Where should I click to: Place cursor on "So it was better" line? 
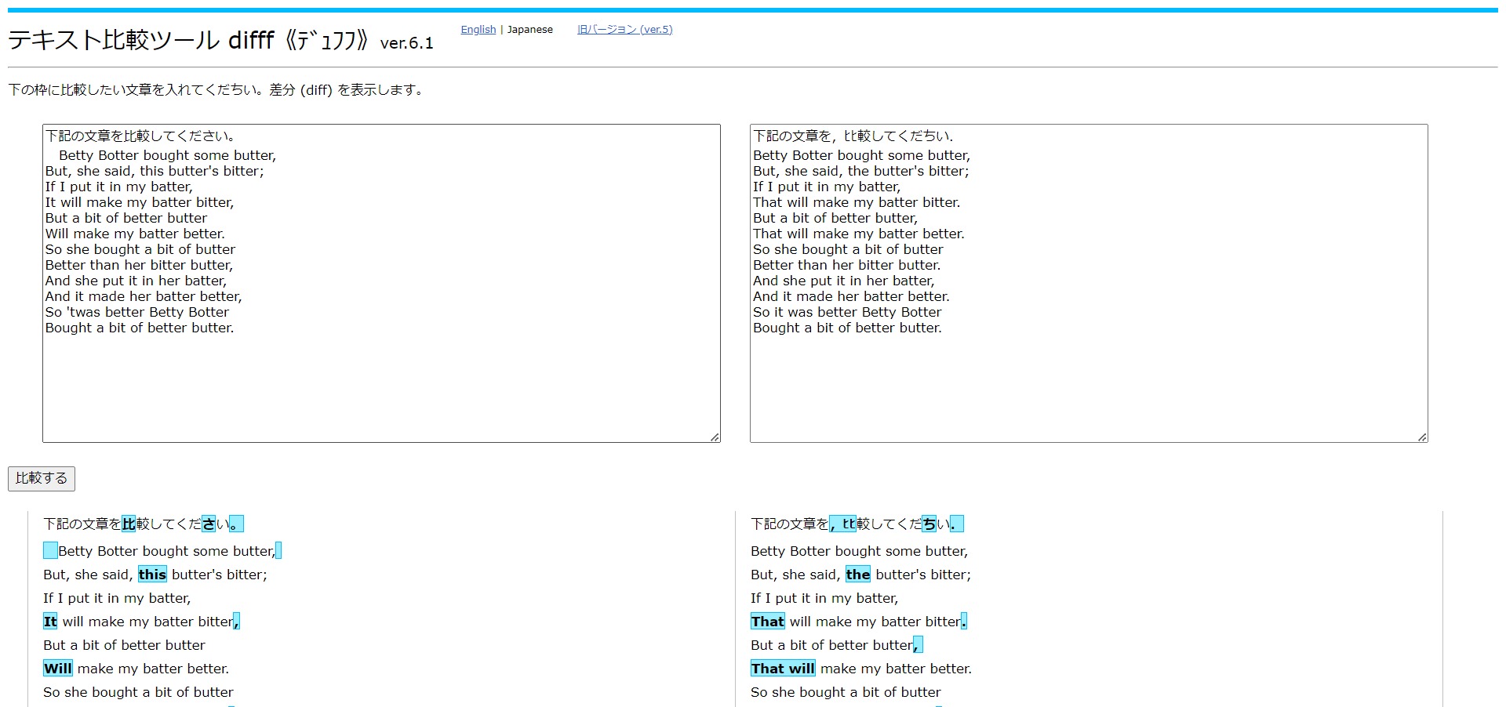point(847,312)
